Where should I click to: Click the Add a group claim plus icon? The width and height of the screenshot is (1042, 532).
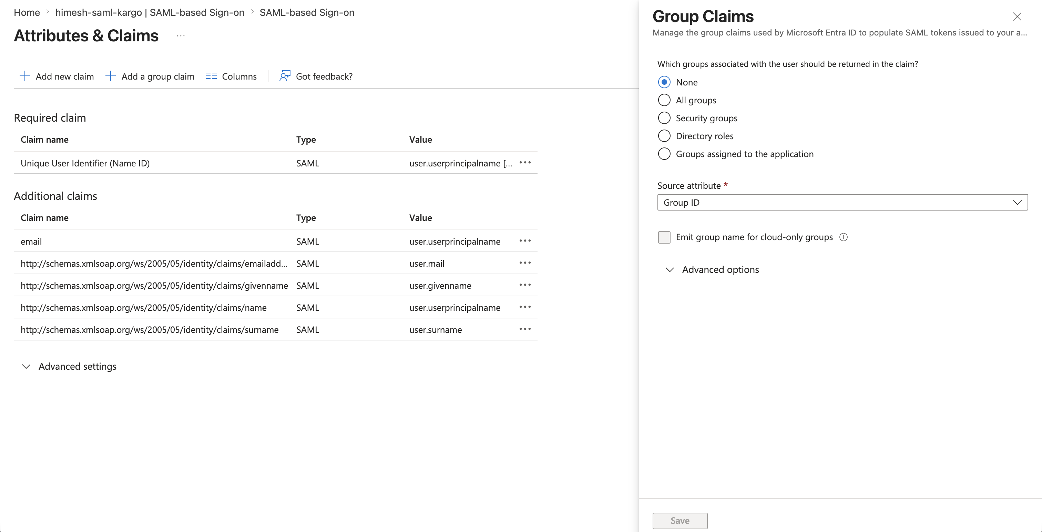click(110, 76)
